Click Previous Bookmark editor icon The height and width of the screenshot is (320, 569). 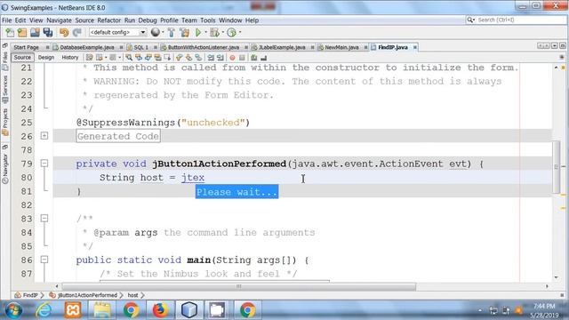[x=180, y=58]
